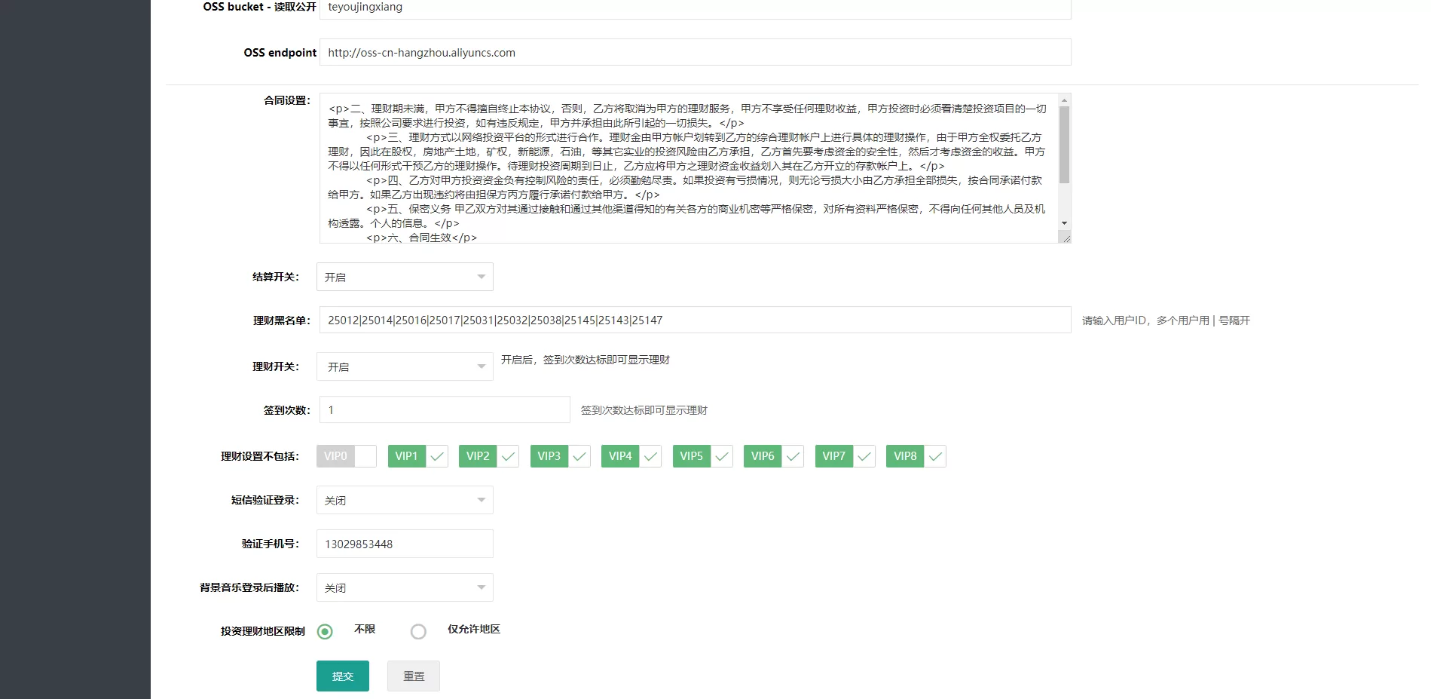Toggle the VIP4 checkmark switch
Screen dimensions: 1431x699
650,455
